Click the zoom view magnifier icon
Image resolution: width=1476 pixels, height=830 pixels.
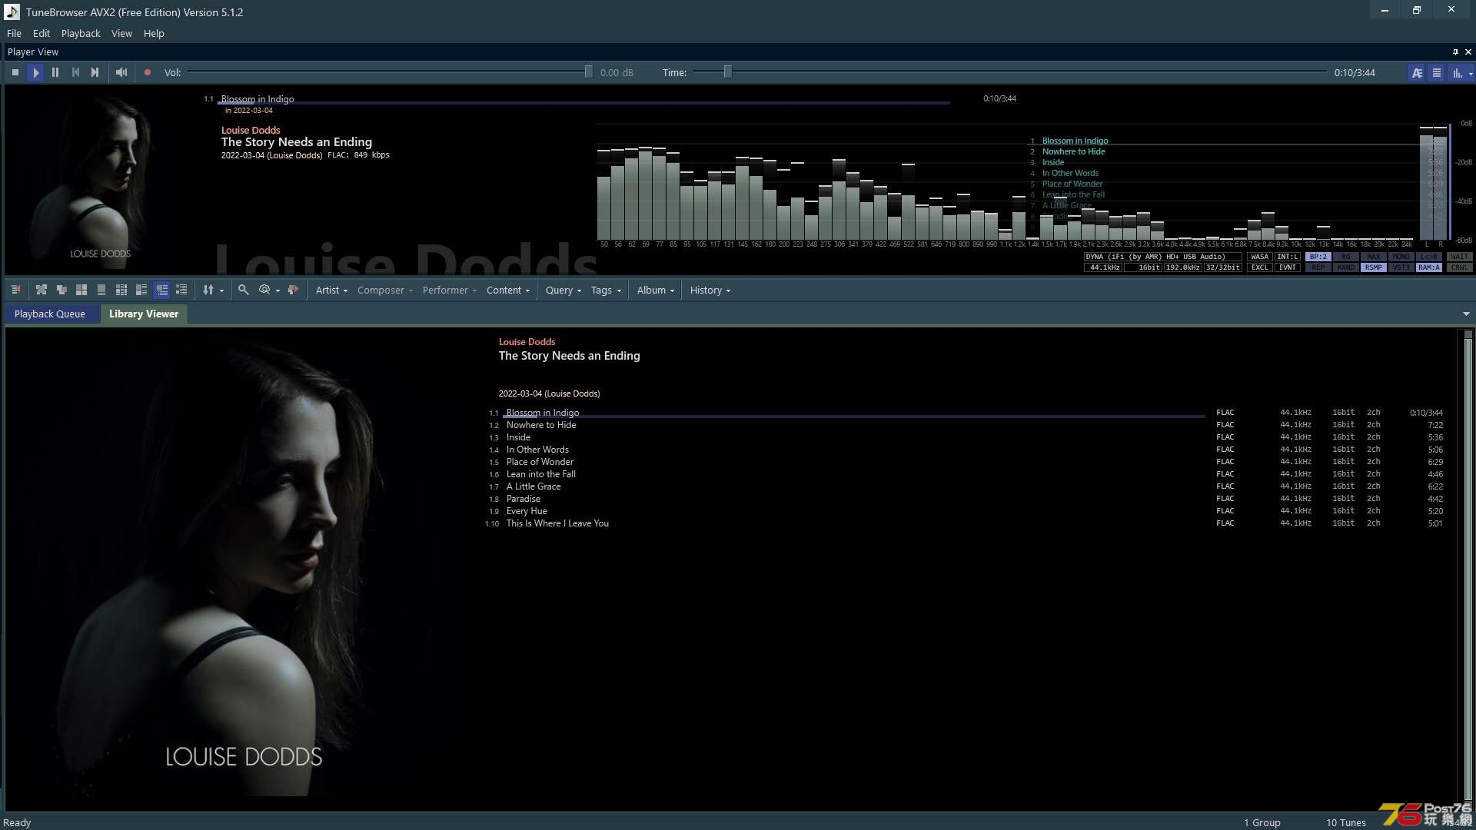point(264,290)
